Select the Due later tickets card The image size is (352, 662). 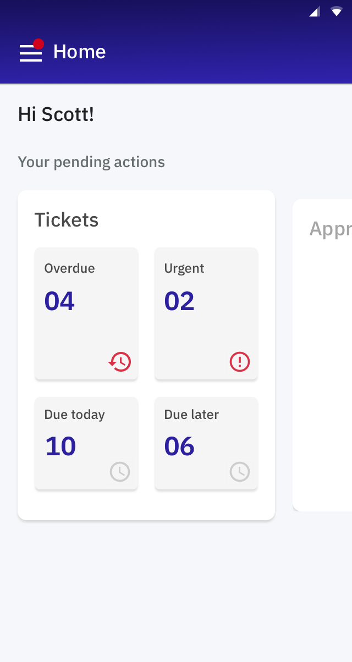[206, 443]
